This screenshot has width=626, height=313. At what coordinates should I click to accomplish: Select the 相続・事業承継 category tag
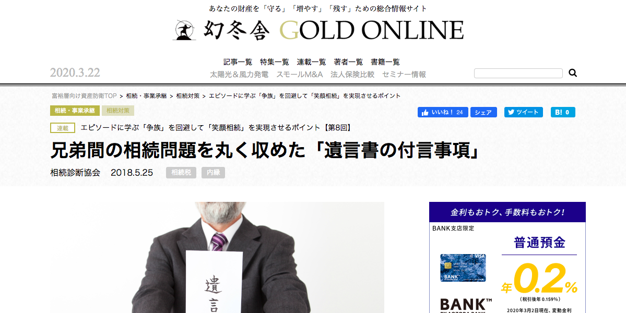(x=75, y=111)
